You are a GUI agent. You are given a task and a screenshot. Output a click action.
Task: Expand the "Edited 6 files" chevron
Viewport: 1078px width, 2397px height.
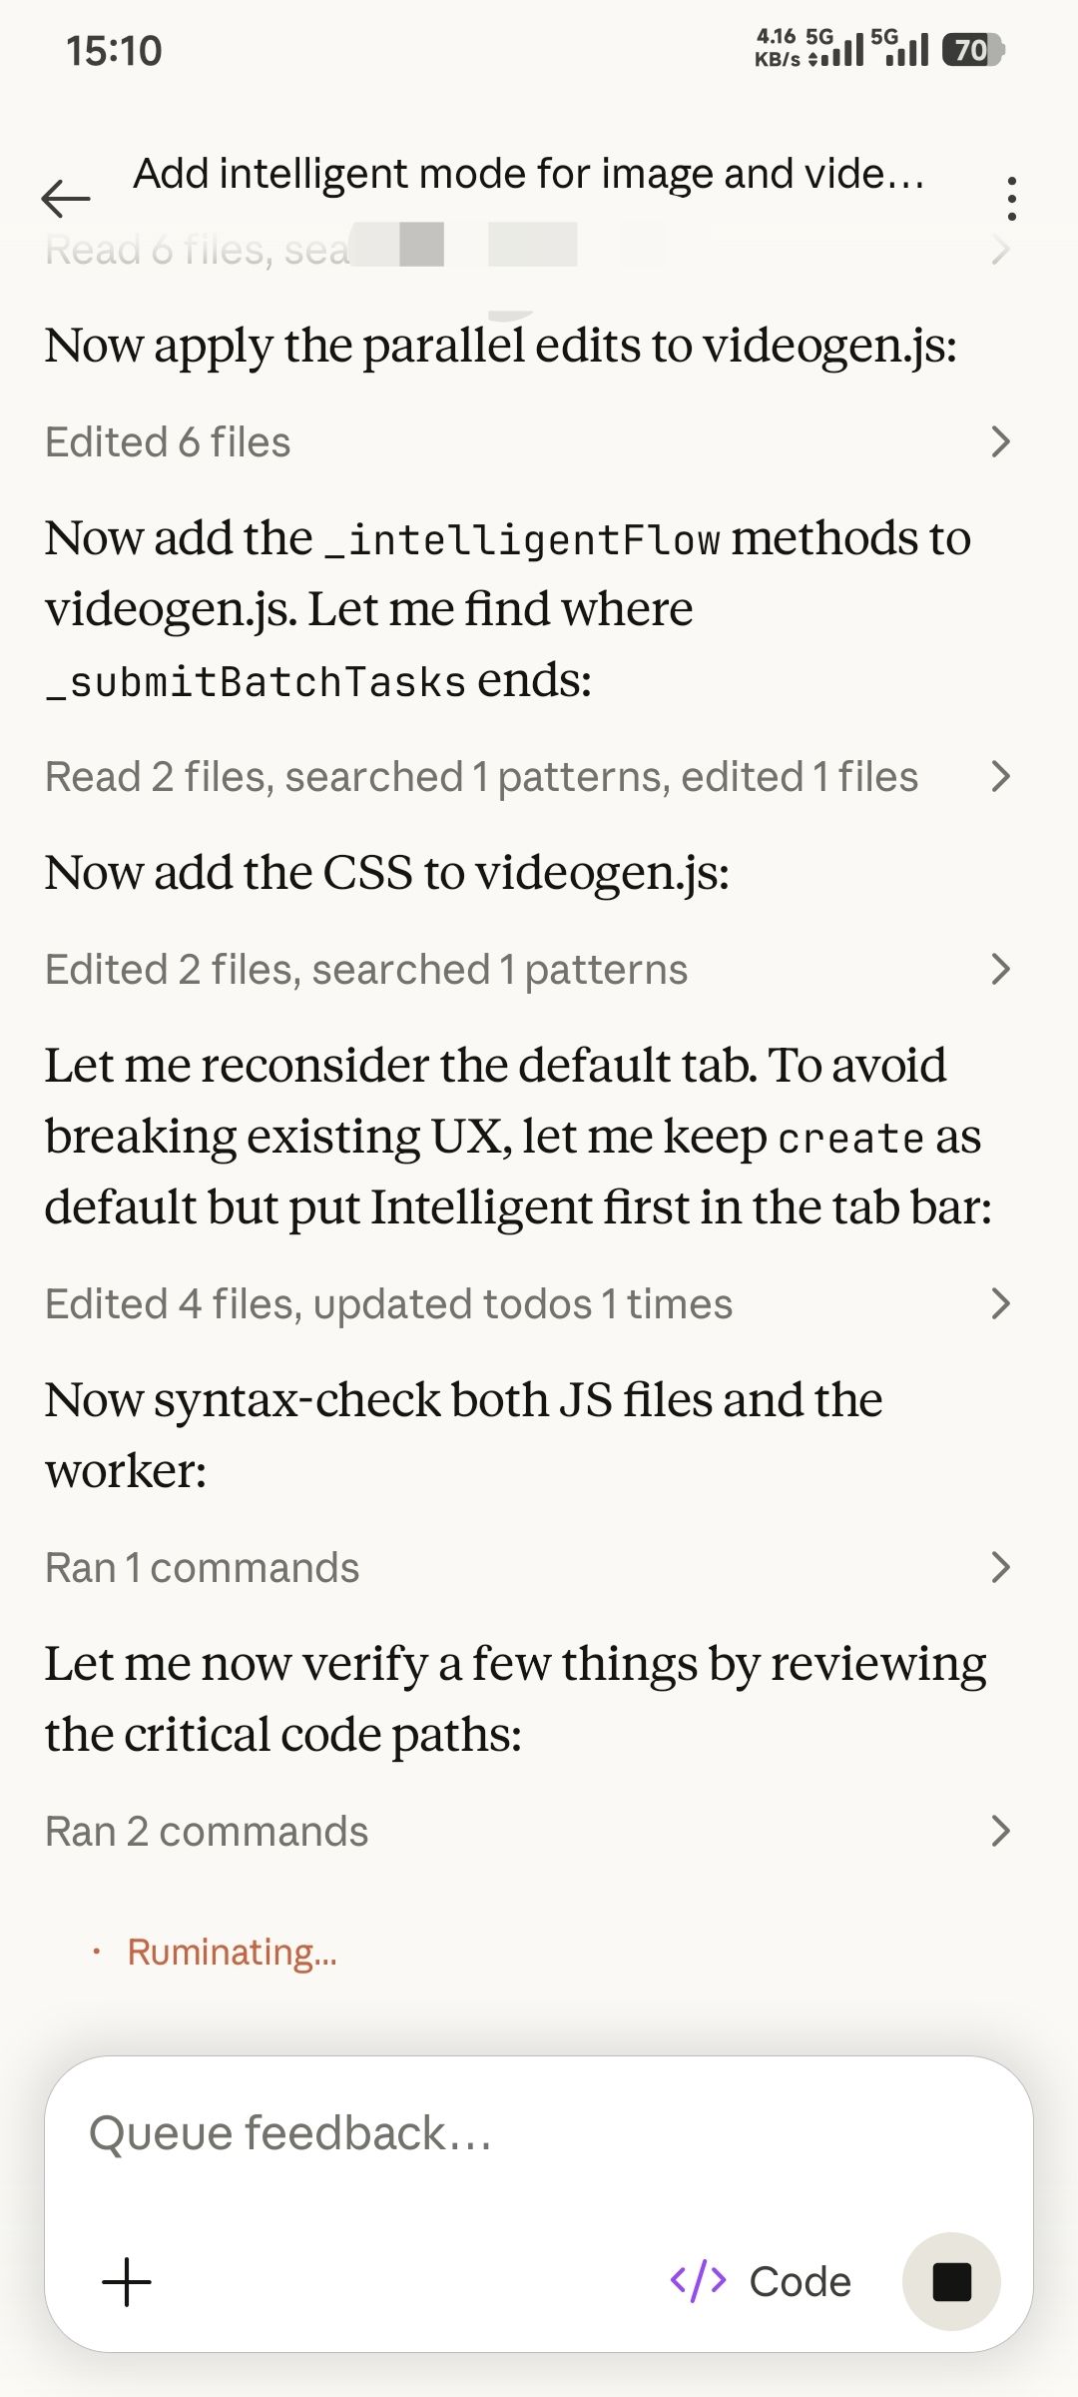pyautogui.click(x=1000, y=441)
